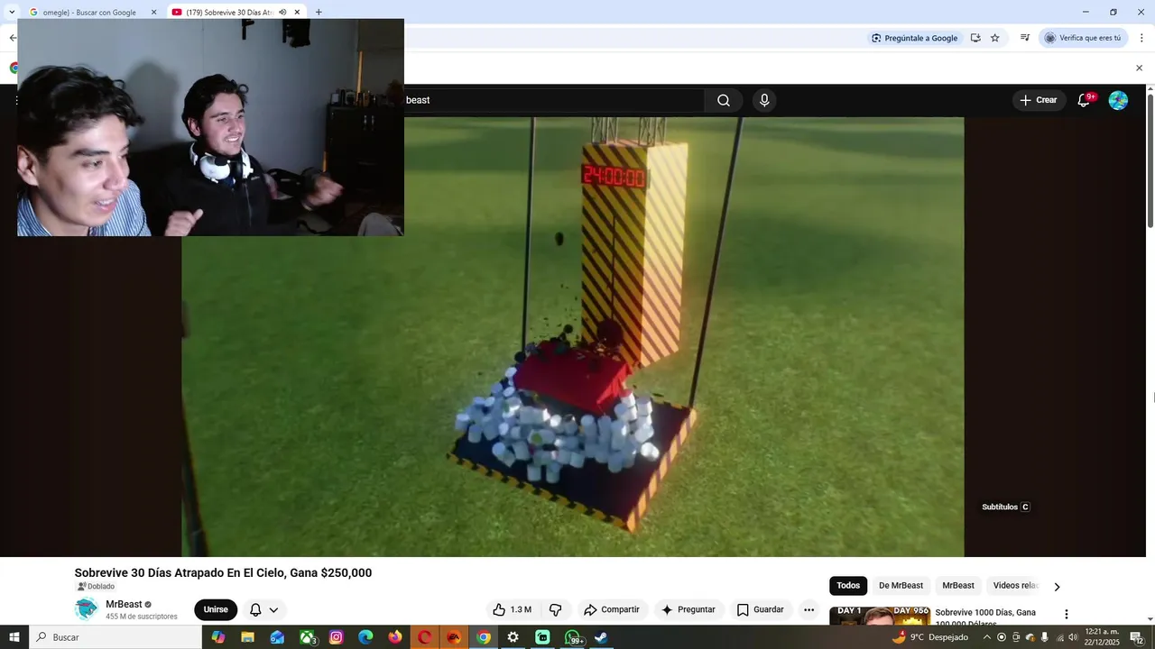Viewport: 1155px width, 649px height.
Task: Switch to the omegle Google search tab
Action: point(88,12)
